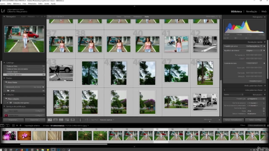
Task: Open Predefinição salva dropdown
Action: point(254,46)
